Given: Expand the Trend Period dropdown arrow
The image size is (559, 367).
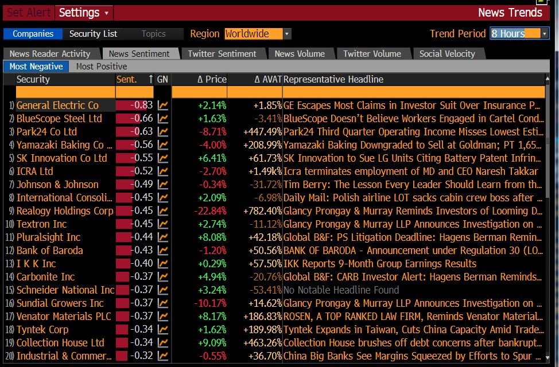Looking at the screenshot, I should pos(545,34).
